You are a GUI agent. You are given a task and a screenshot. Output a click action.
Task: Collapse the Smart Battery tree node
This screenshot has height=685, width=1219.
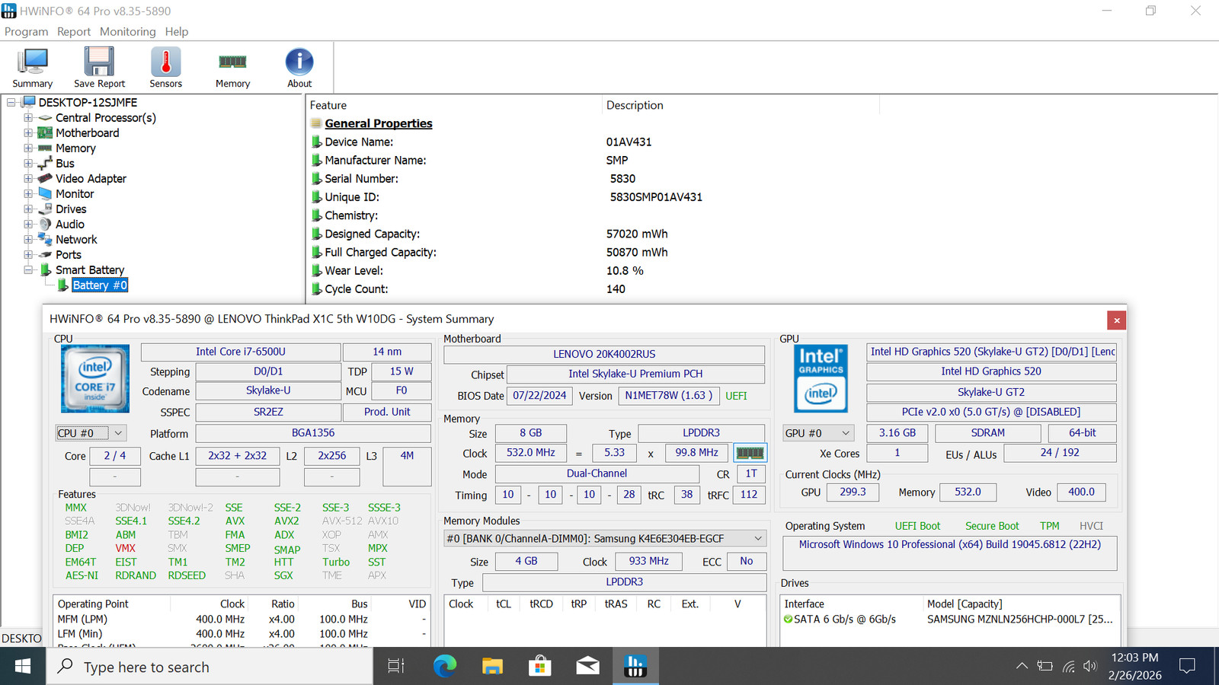coord(28,270)
